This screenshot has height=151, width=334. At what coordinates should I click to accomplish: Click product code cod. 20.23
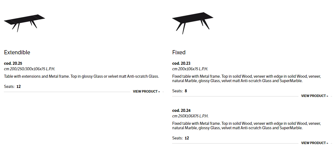(181, 63)
